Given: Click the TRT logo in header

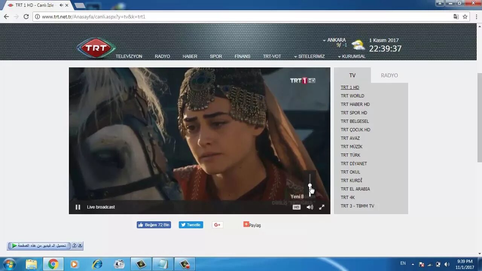Looking at the screenshot, I should [x=96, y=48].
